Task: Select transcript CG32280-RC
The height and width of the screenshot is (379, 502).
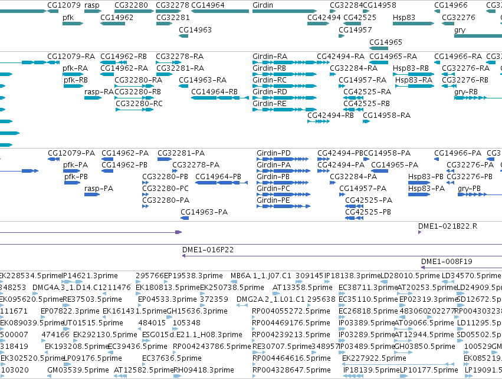Action: 134,110
